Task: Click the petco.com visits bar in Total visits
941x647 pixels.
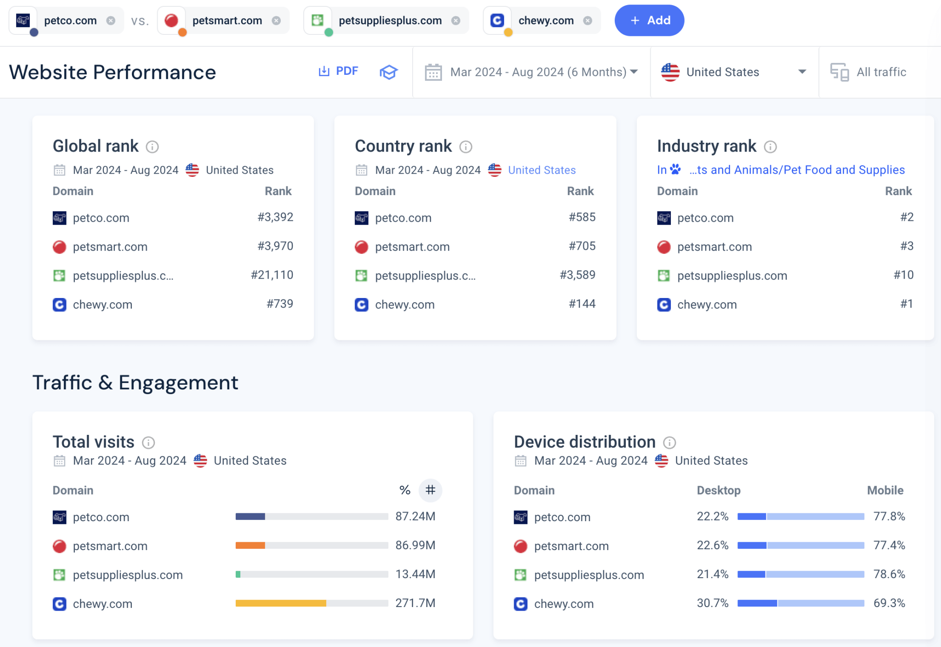Action: coord(312,517)
